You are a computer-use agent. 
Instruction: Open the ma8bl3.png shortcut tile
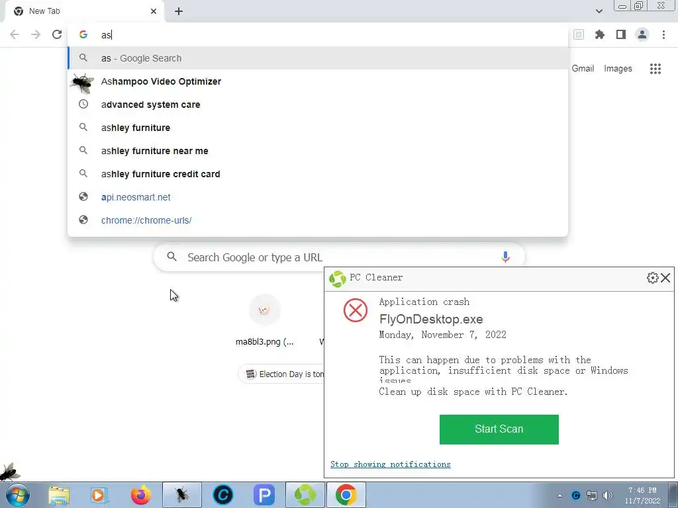point(265,319)
